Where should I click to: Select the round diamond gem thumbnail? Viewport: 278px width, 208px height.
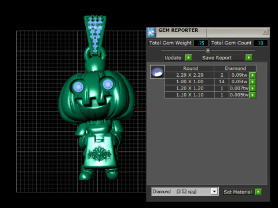click(x=158, y=72)
